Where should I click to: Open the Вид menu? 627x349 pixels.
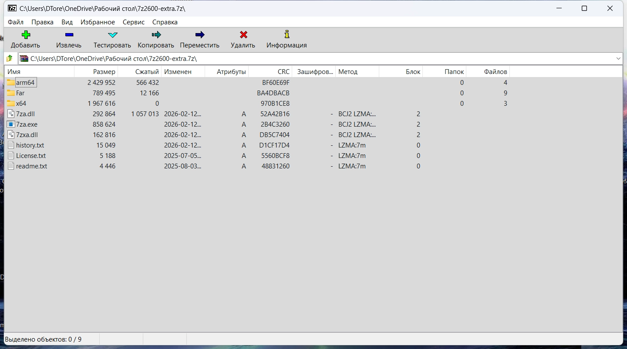[x=67, y=22]
